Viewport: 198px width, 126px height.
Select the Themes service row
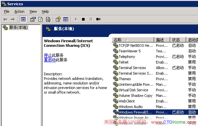tap(155, 79)
